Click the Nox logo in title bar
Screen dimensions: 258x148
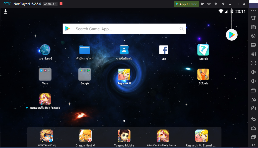click(7, 4)
